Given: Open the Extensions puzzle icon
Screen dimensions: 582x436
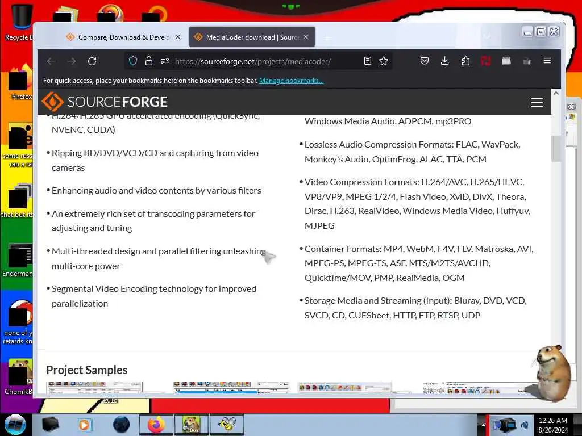Looking at the screenshot, I should (x=465, y=61).
